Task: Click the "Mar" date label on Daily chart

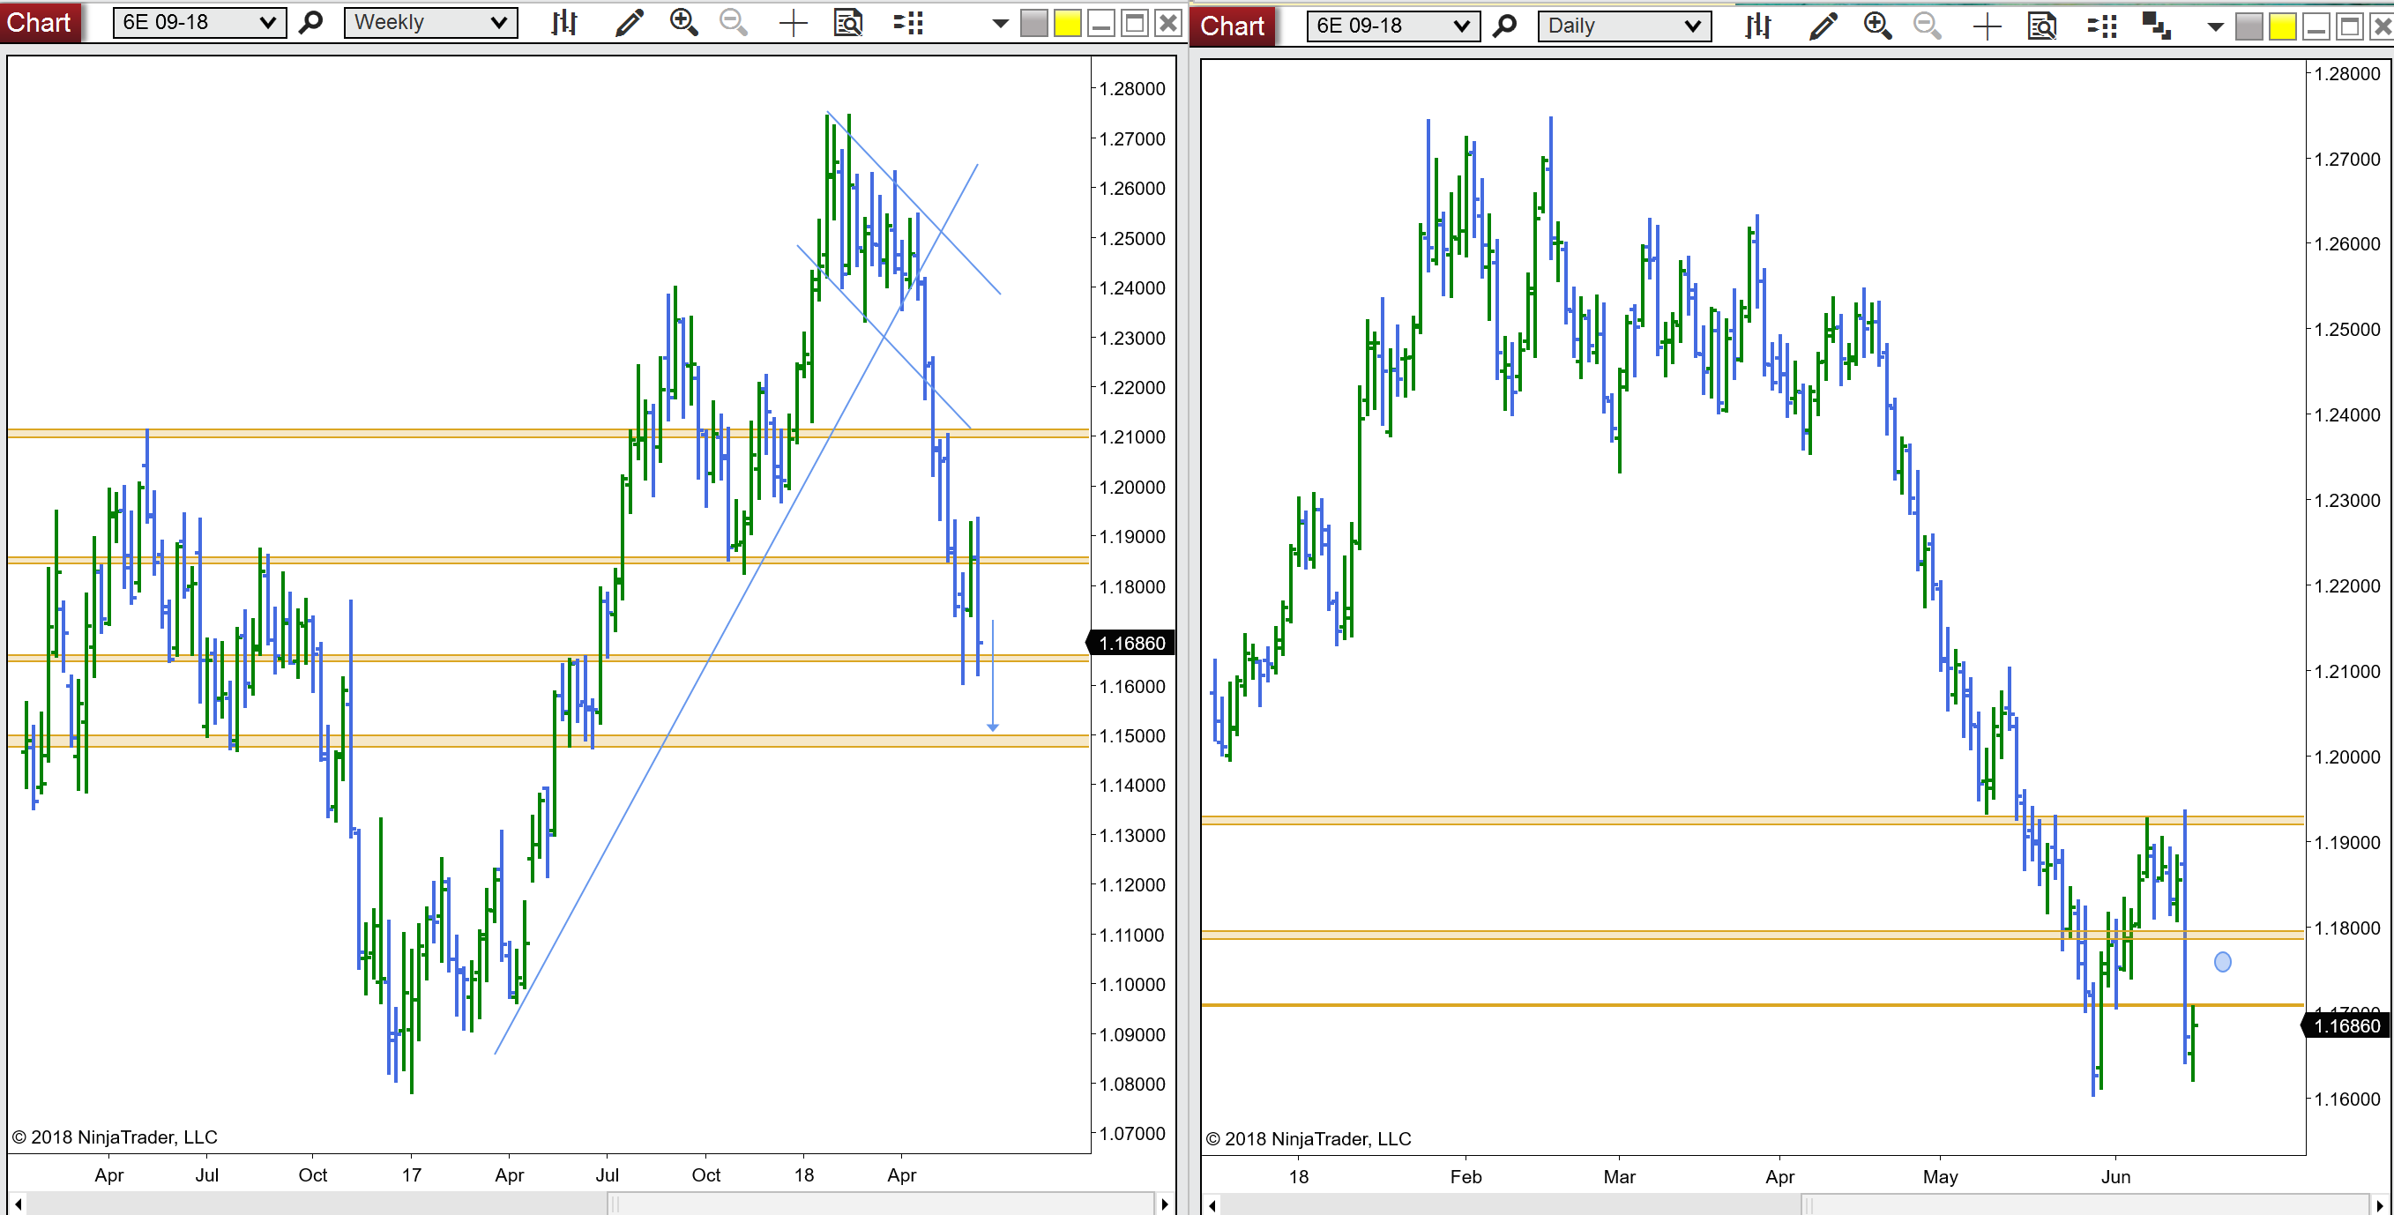Action: coord(1619,1177)
